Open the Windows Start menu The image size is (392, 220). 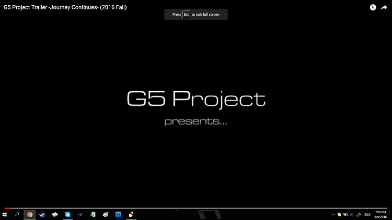5,214
